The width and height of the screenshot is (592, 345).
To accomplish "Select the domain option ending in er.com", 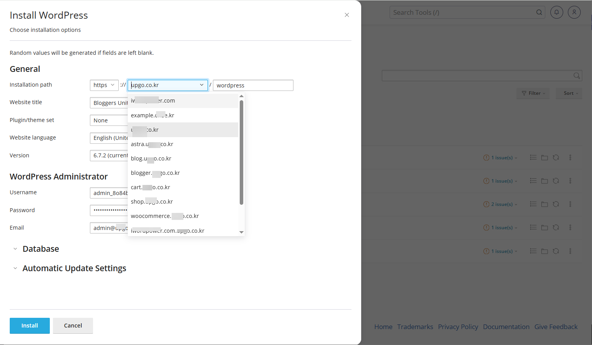I will [x=183, y=101].
